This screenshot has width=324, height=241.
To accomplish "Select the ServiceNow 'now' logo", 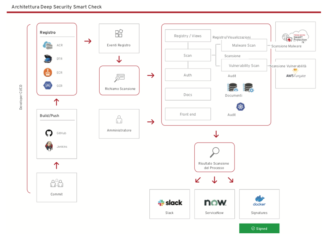I will click(x=215, y=202).
